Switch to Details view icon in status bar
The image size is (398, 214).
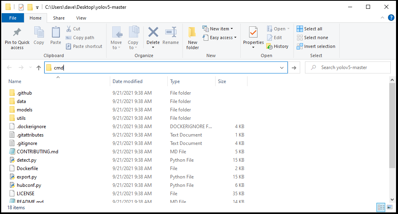point(381,207)
